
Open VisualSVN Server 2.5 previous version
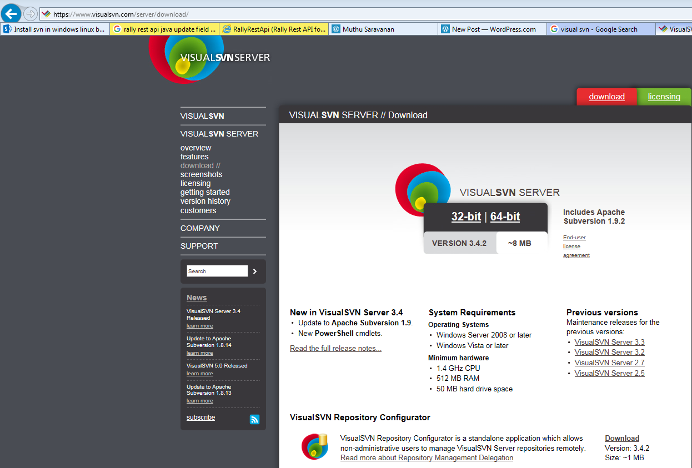coord(609,373)
